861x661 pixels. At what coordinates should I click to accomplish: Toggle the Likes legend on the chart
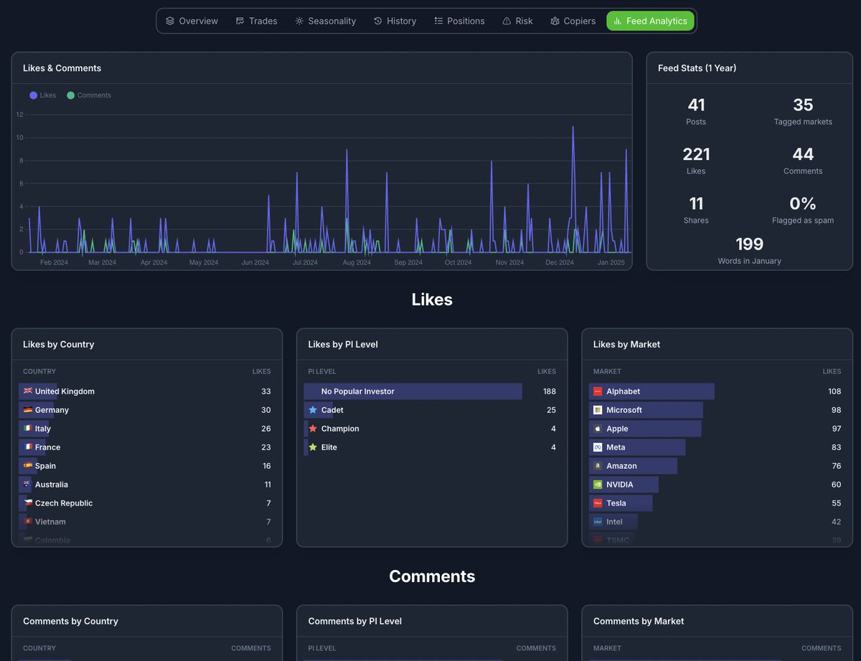(42, 95)
